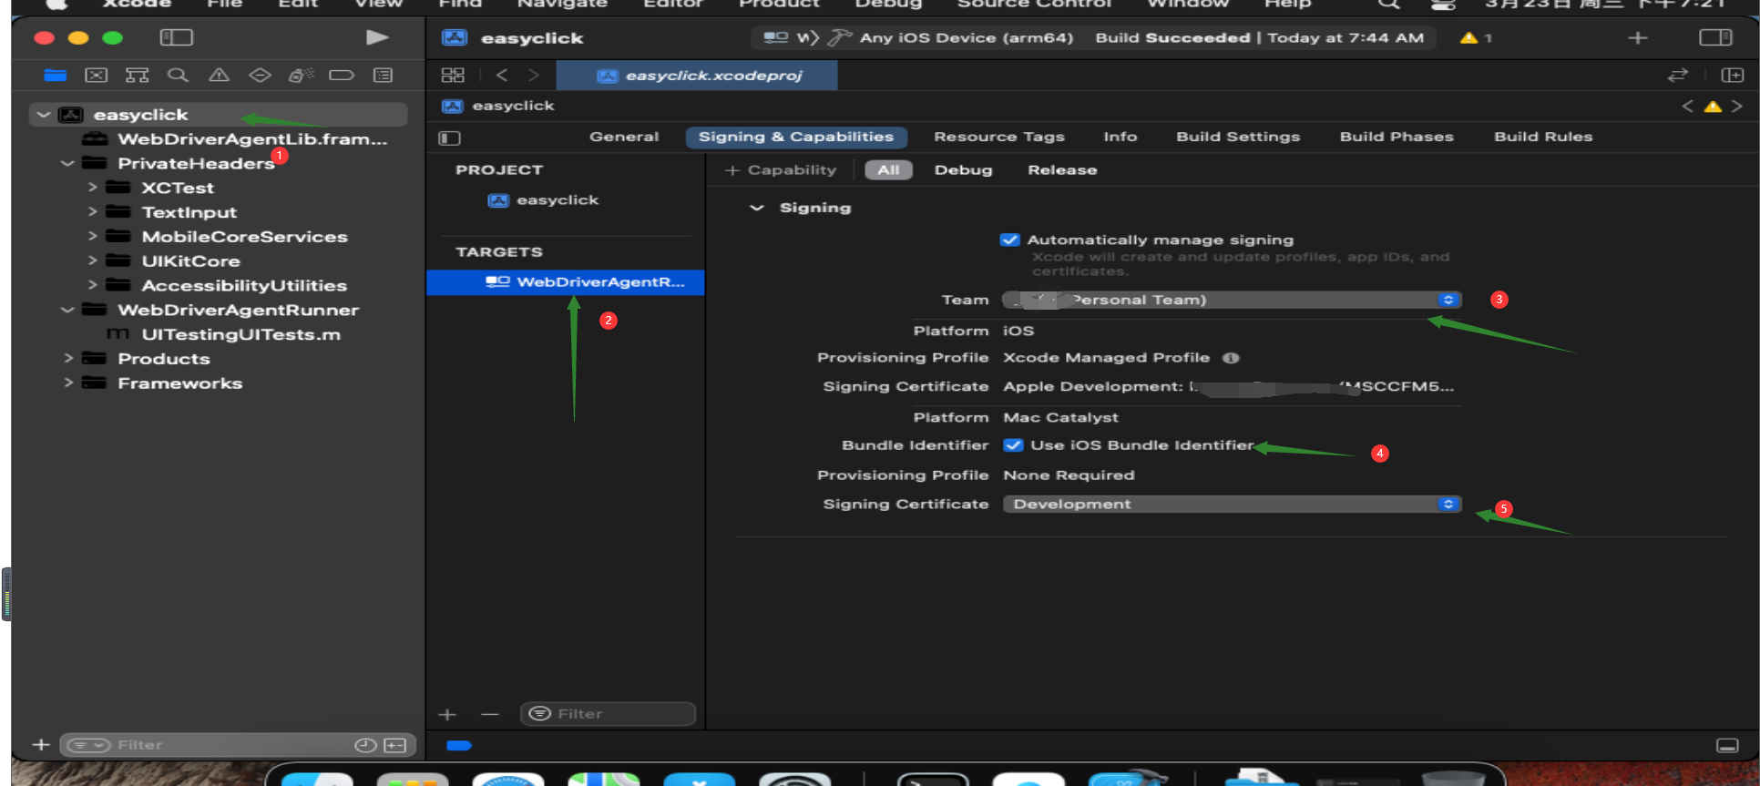Uncheck Automatically manage signing

coord(1009,240)
